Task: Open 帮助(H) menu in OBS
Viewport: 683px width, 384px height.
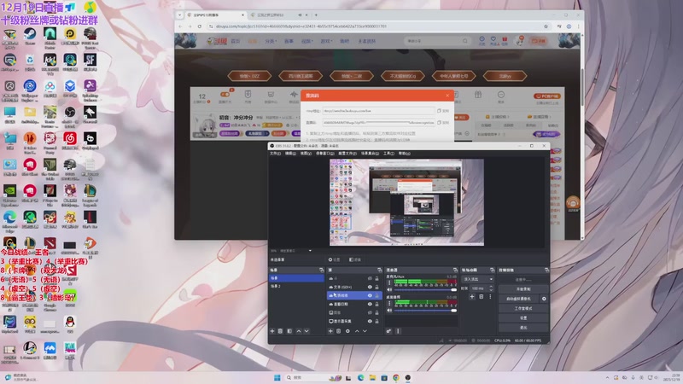Action: tap(404, 154)
